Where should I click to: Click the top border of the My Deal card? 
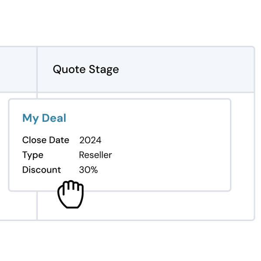click(x=120, y=99)
